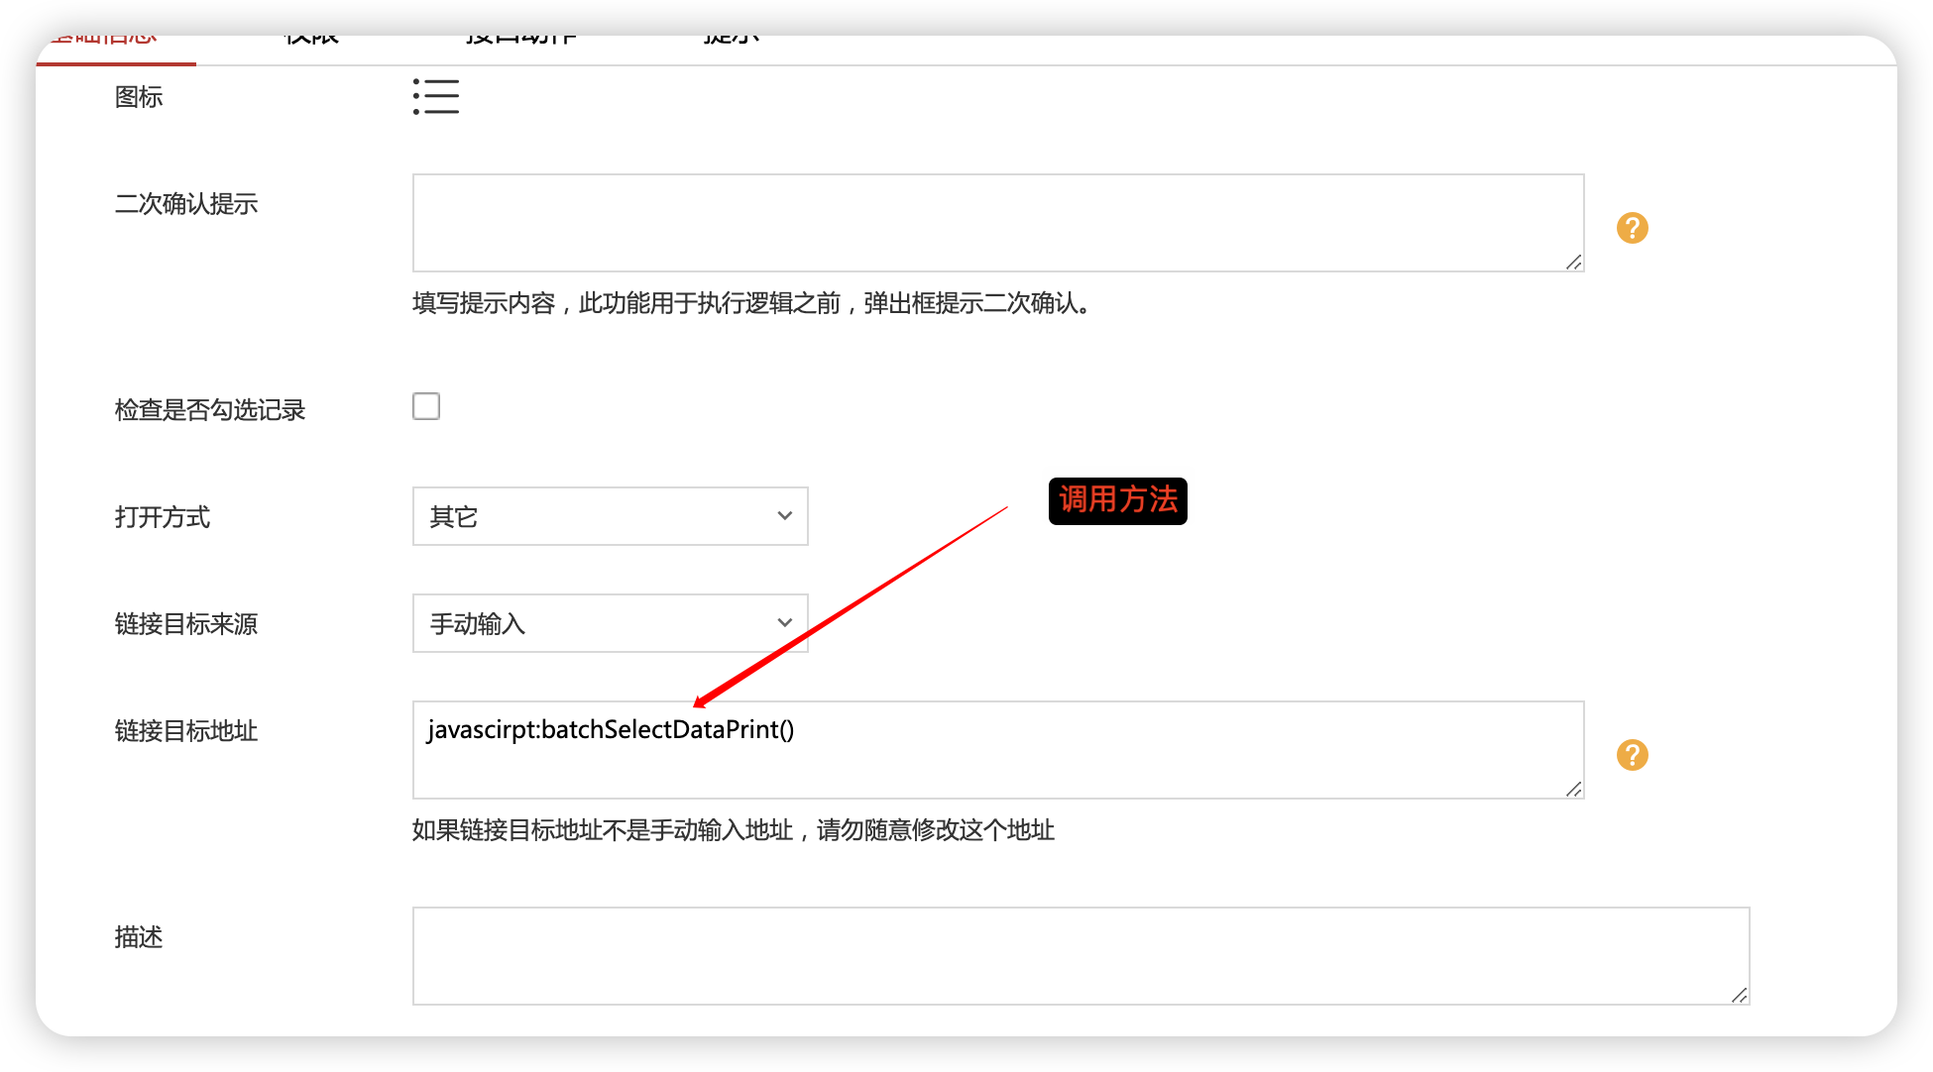This screenshot has width=1933, height=1072.
Task: Click the 检查是否勾选记录 label
Action: [210, 410]
